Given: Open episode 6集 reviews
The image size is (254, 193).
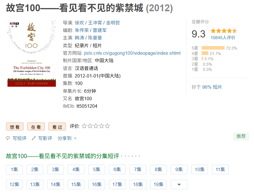Looking at the screenshot, I should coord(117,169).
